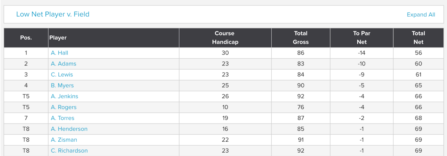Image resolution: width=447 pixels, height=156 pixels.
Task: View A. Henderson's scorecard
Action: tap(69, 129)
